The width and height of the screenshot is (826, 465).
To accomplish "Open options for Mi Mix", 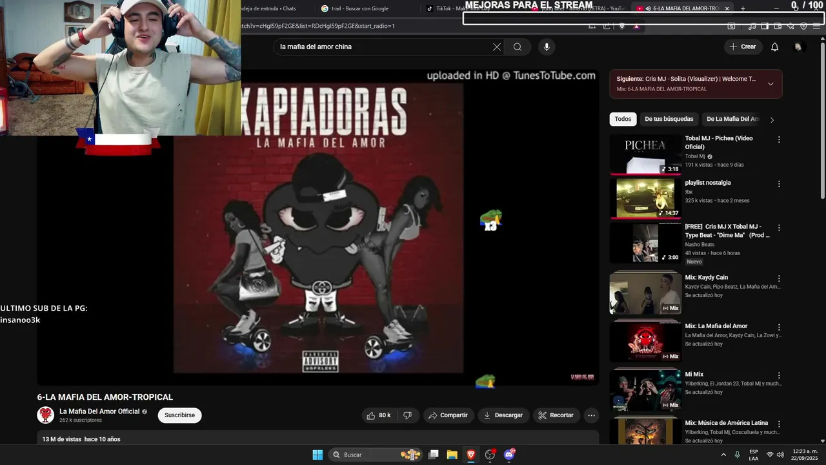I will point(779,376).
